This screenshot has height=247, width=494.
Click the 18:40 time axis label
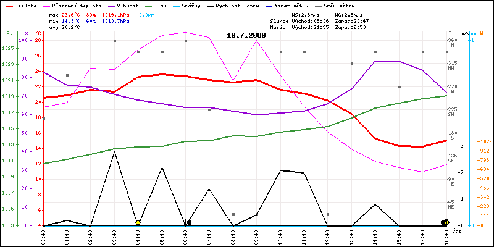click(446, 237)
